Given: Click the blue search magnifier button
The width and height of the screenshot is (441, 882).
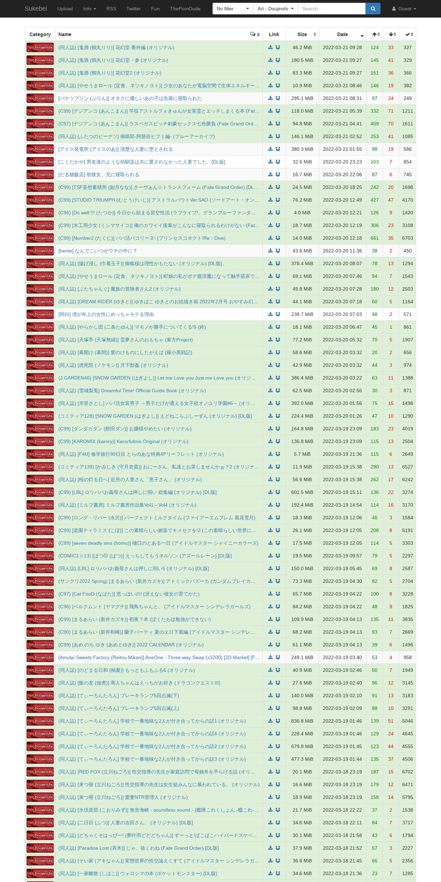Looking at the screenshot, I should (373, 9).
